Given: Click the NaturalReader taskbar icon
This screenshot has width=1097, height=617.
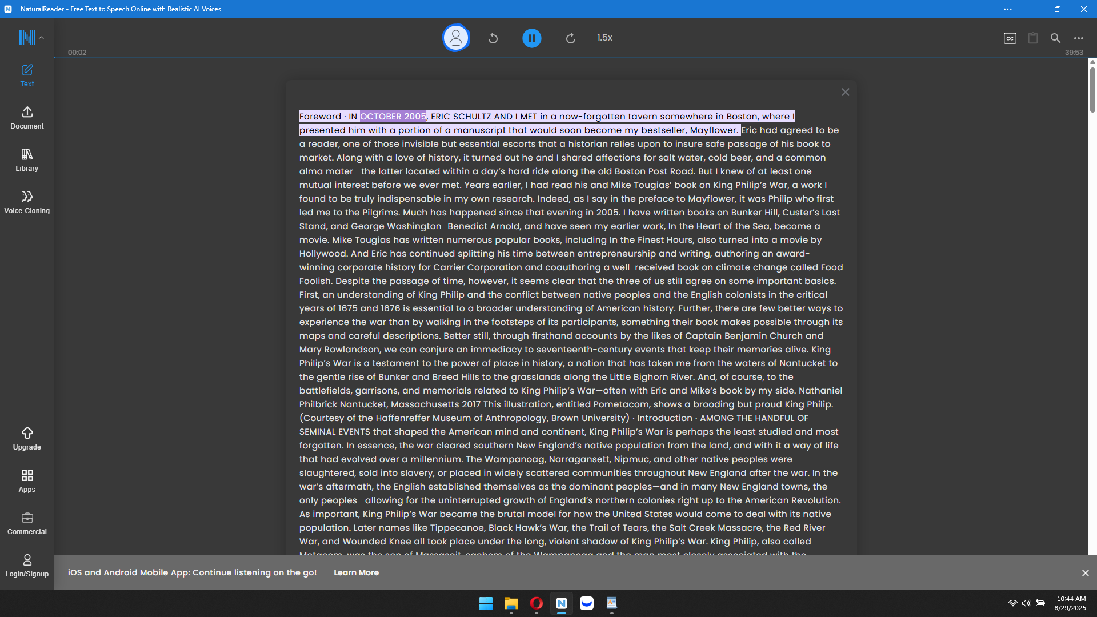Looking at the screenshot, I should [561, 603].
